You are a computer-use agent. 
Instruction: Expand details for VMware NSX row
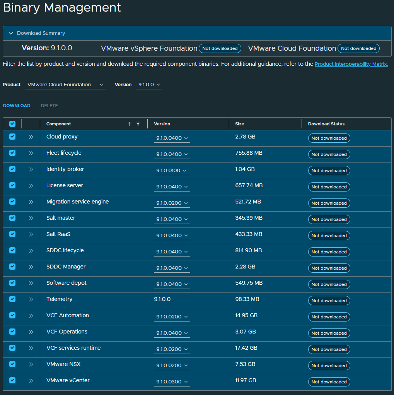[x=31, y=364]
